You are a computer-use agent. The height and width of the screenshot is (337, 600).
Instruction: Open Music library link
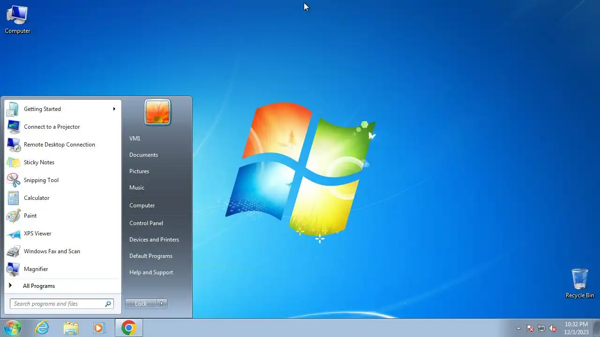(x=157, y=188)
